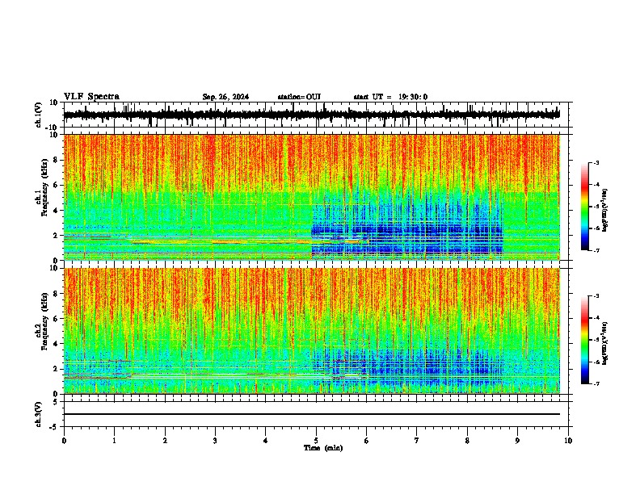The height and width of the screenshot is (494, 640).
Task: Click the time axis tick label "7"
Action: point(417,441)
